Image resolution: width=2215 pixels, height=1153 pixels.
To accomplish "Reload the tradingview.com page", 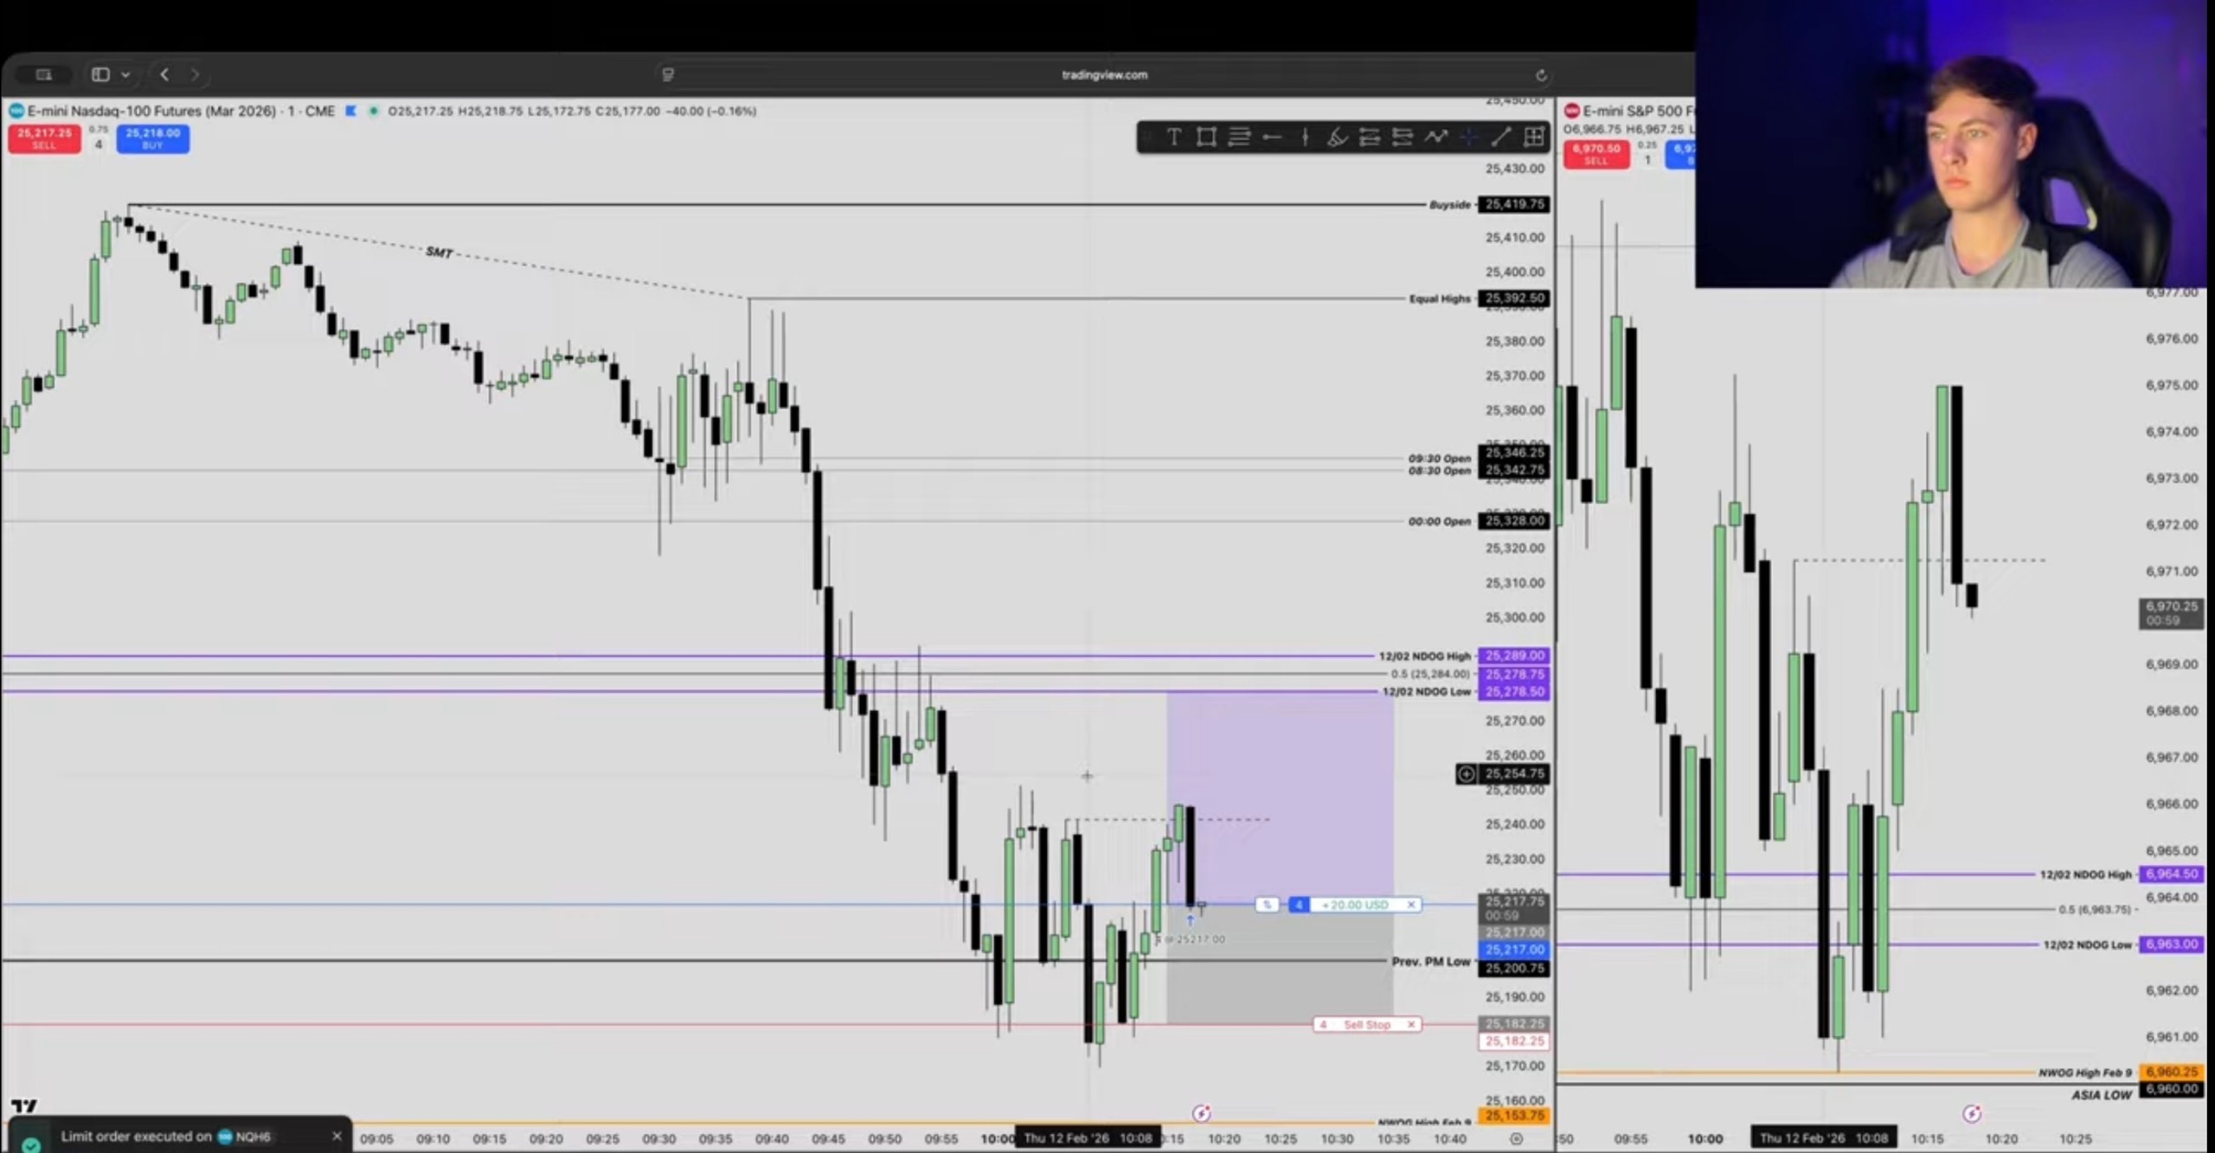I will (x=1541, y=75).
